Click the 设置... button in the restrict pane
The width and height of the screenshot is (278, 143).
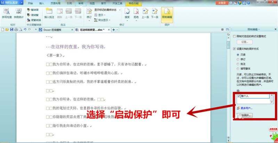coord(245,42)
